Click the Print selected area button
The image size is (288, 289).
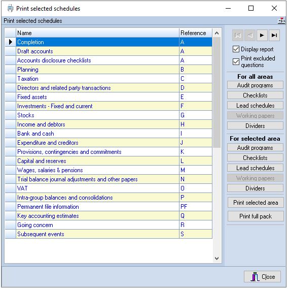pos(256,203)
